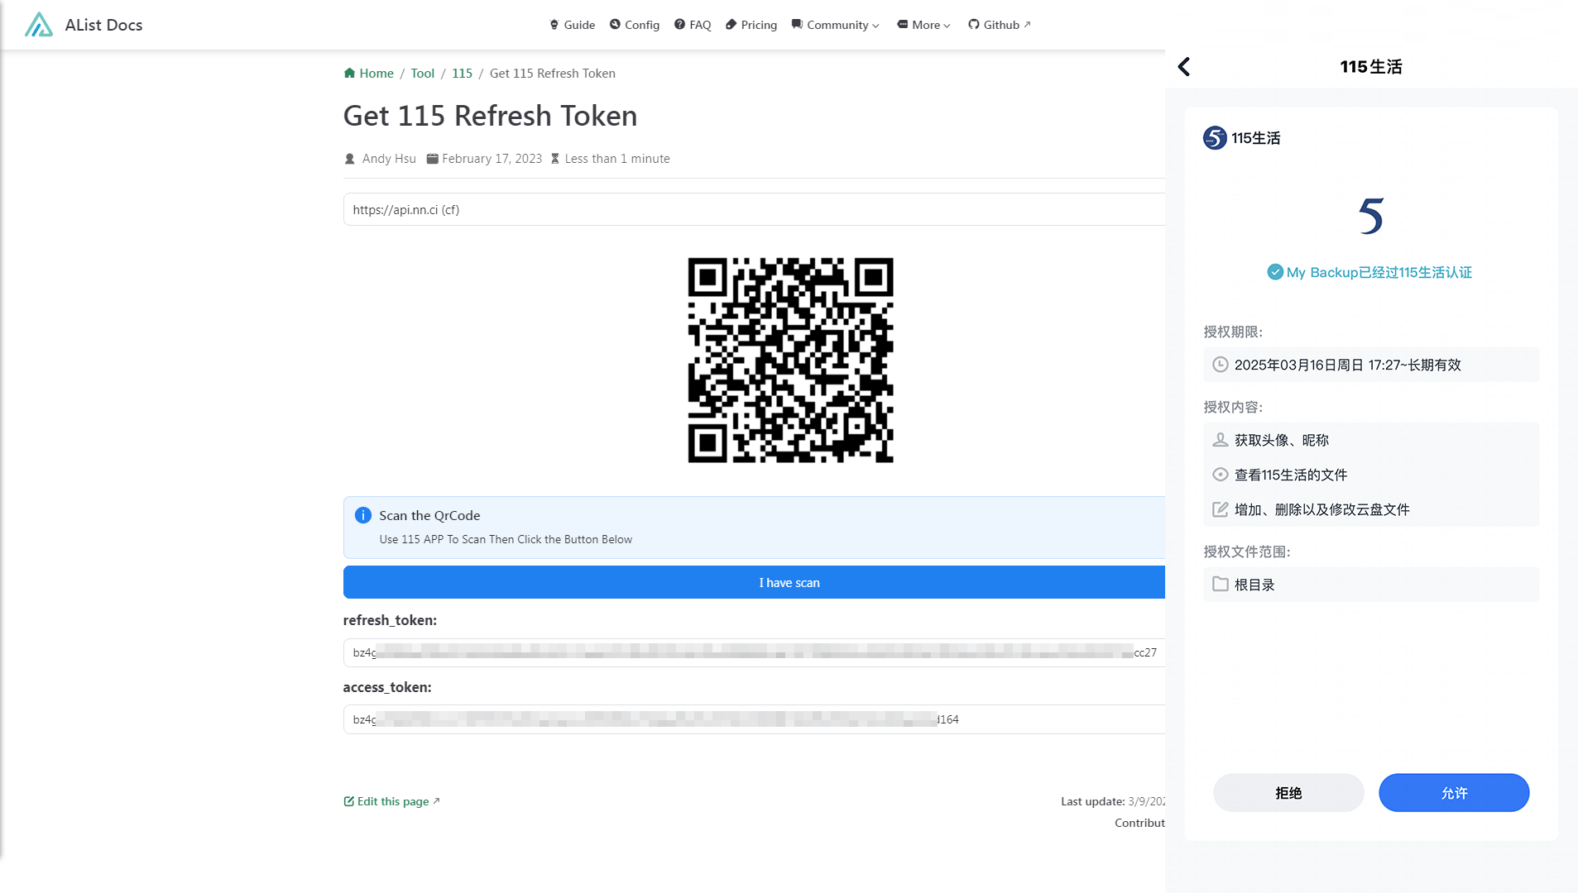Click the eye icon beside 查看115生活的文件
1578x893 pixels.
point(1220,475)
